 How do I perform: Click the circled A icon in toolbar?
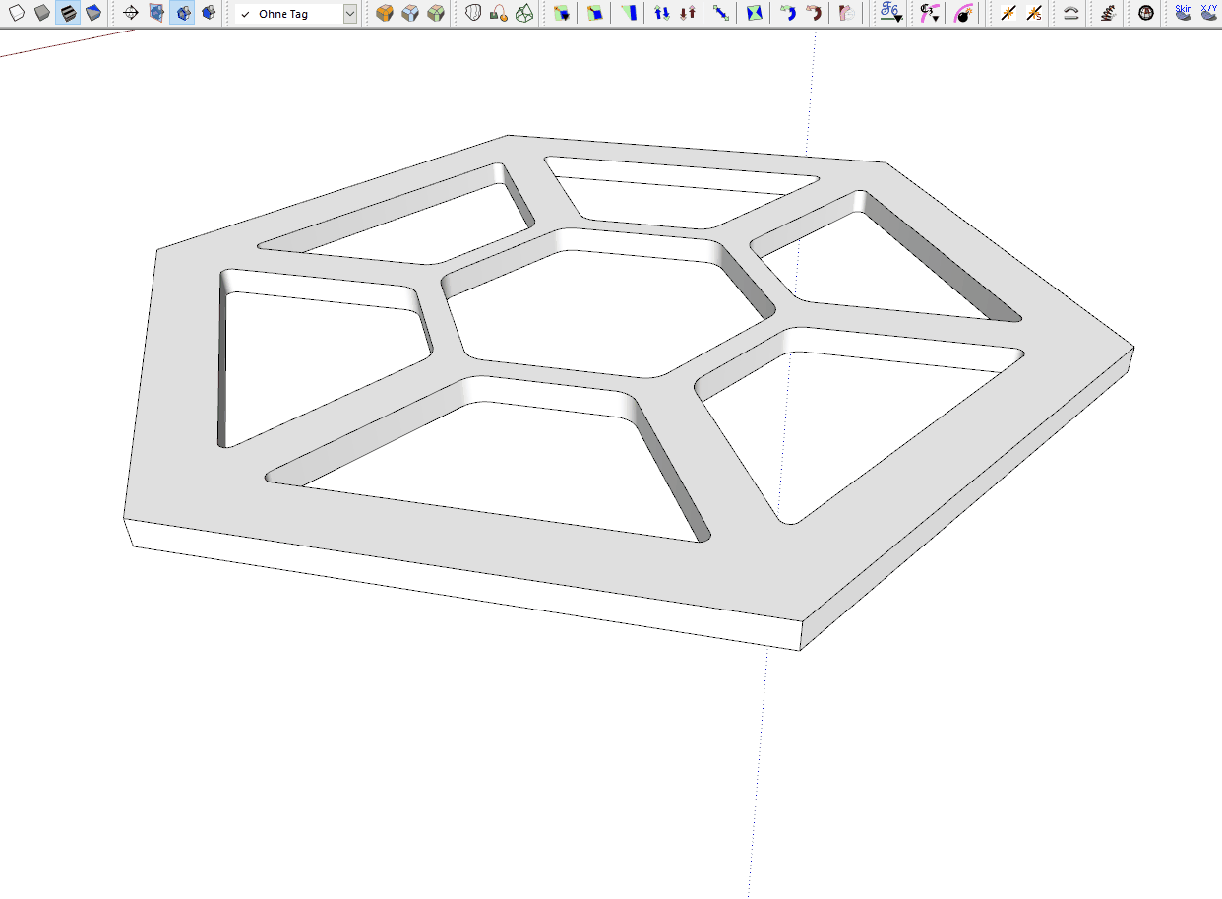[1145, 13]
